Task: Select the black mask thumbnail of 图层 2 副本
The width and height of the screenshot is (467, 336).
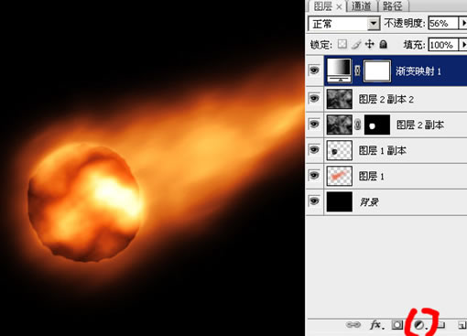Action: (377, 125)
